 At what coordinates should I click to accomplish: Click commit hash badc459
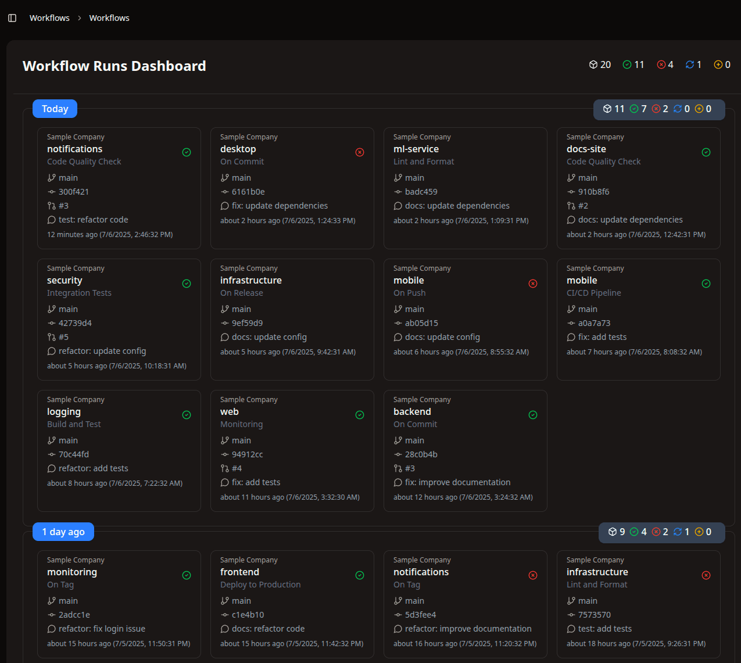pyautogui.click(x=421, y=192)
